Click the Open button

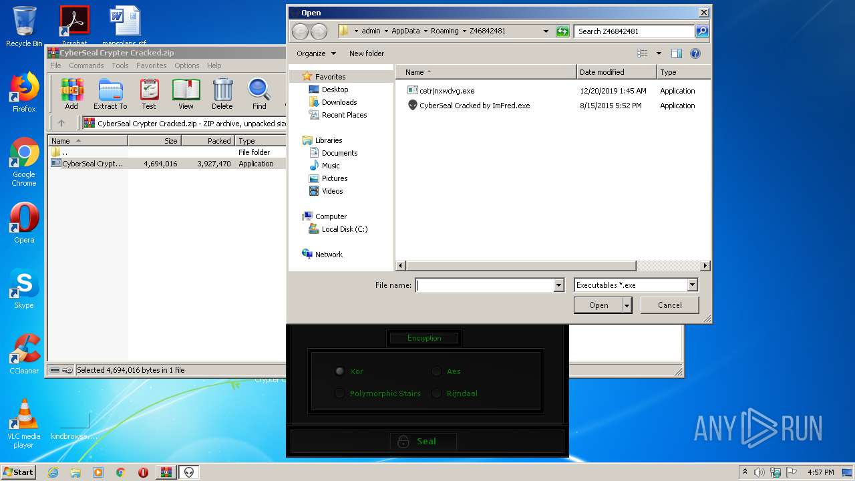coord(598,305)
